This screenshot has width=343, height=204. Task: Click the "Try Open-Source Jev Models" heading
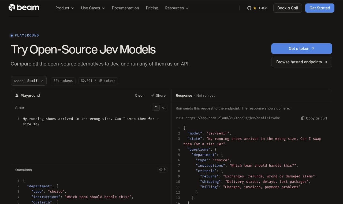83,50
